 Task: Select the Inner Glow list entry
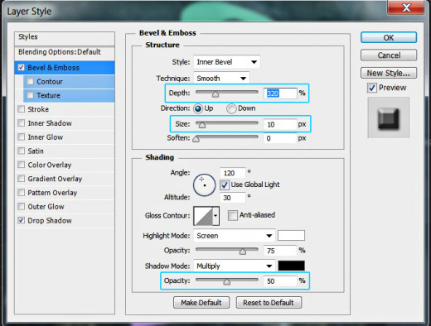pyautogui.click(x=65, y=137)
